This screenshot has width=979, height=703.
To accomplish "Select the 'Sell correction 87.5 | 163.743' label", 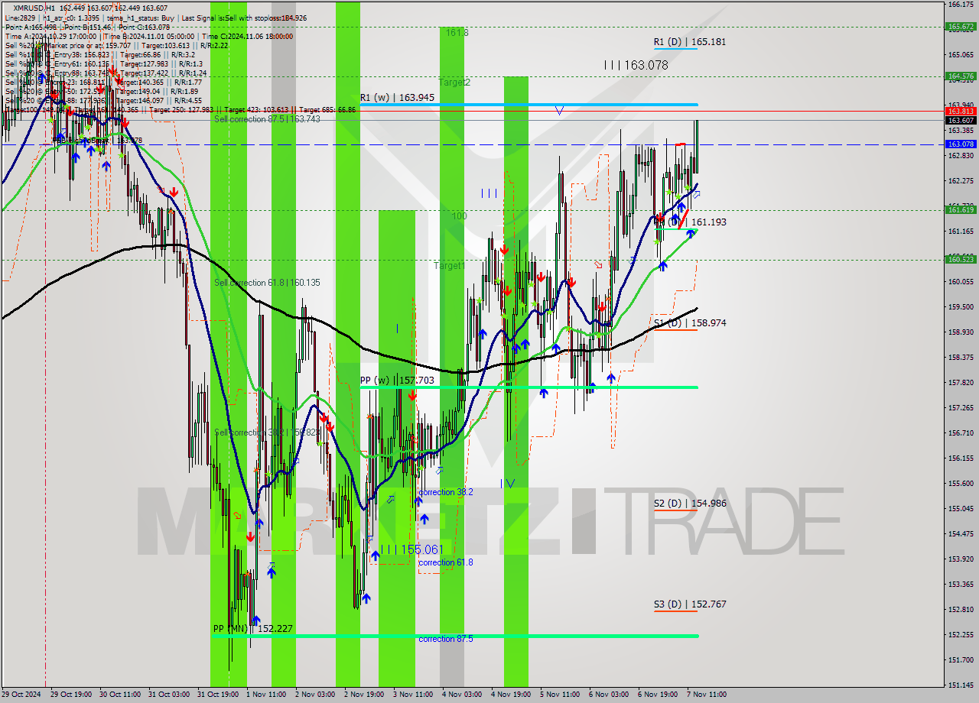I will coord(267,119).
